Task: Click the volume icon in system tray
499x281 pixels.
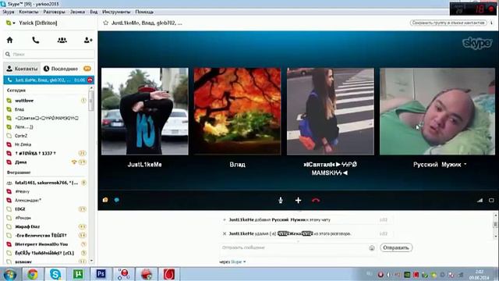Action: point(389,274)
